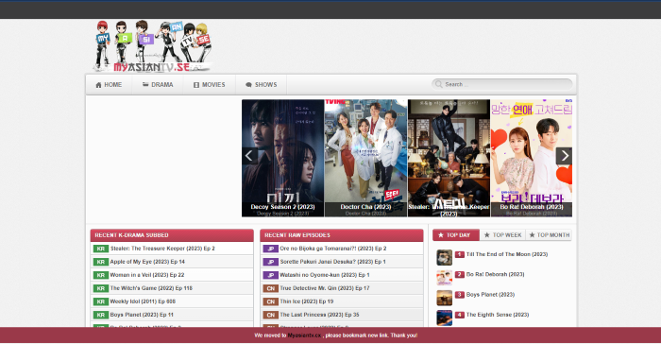The height and width of the screenshot is (344, 661).
Task: Click the next arrow on the poster carousel
Action: [564, 156]
